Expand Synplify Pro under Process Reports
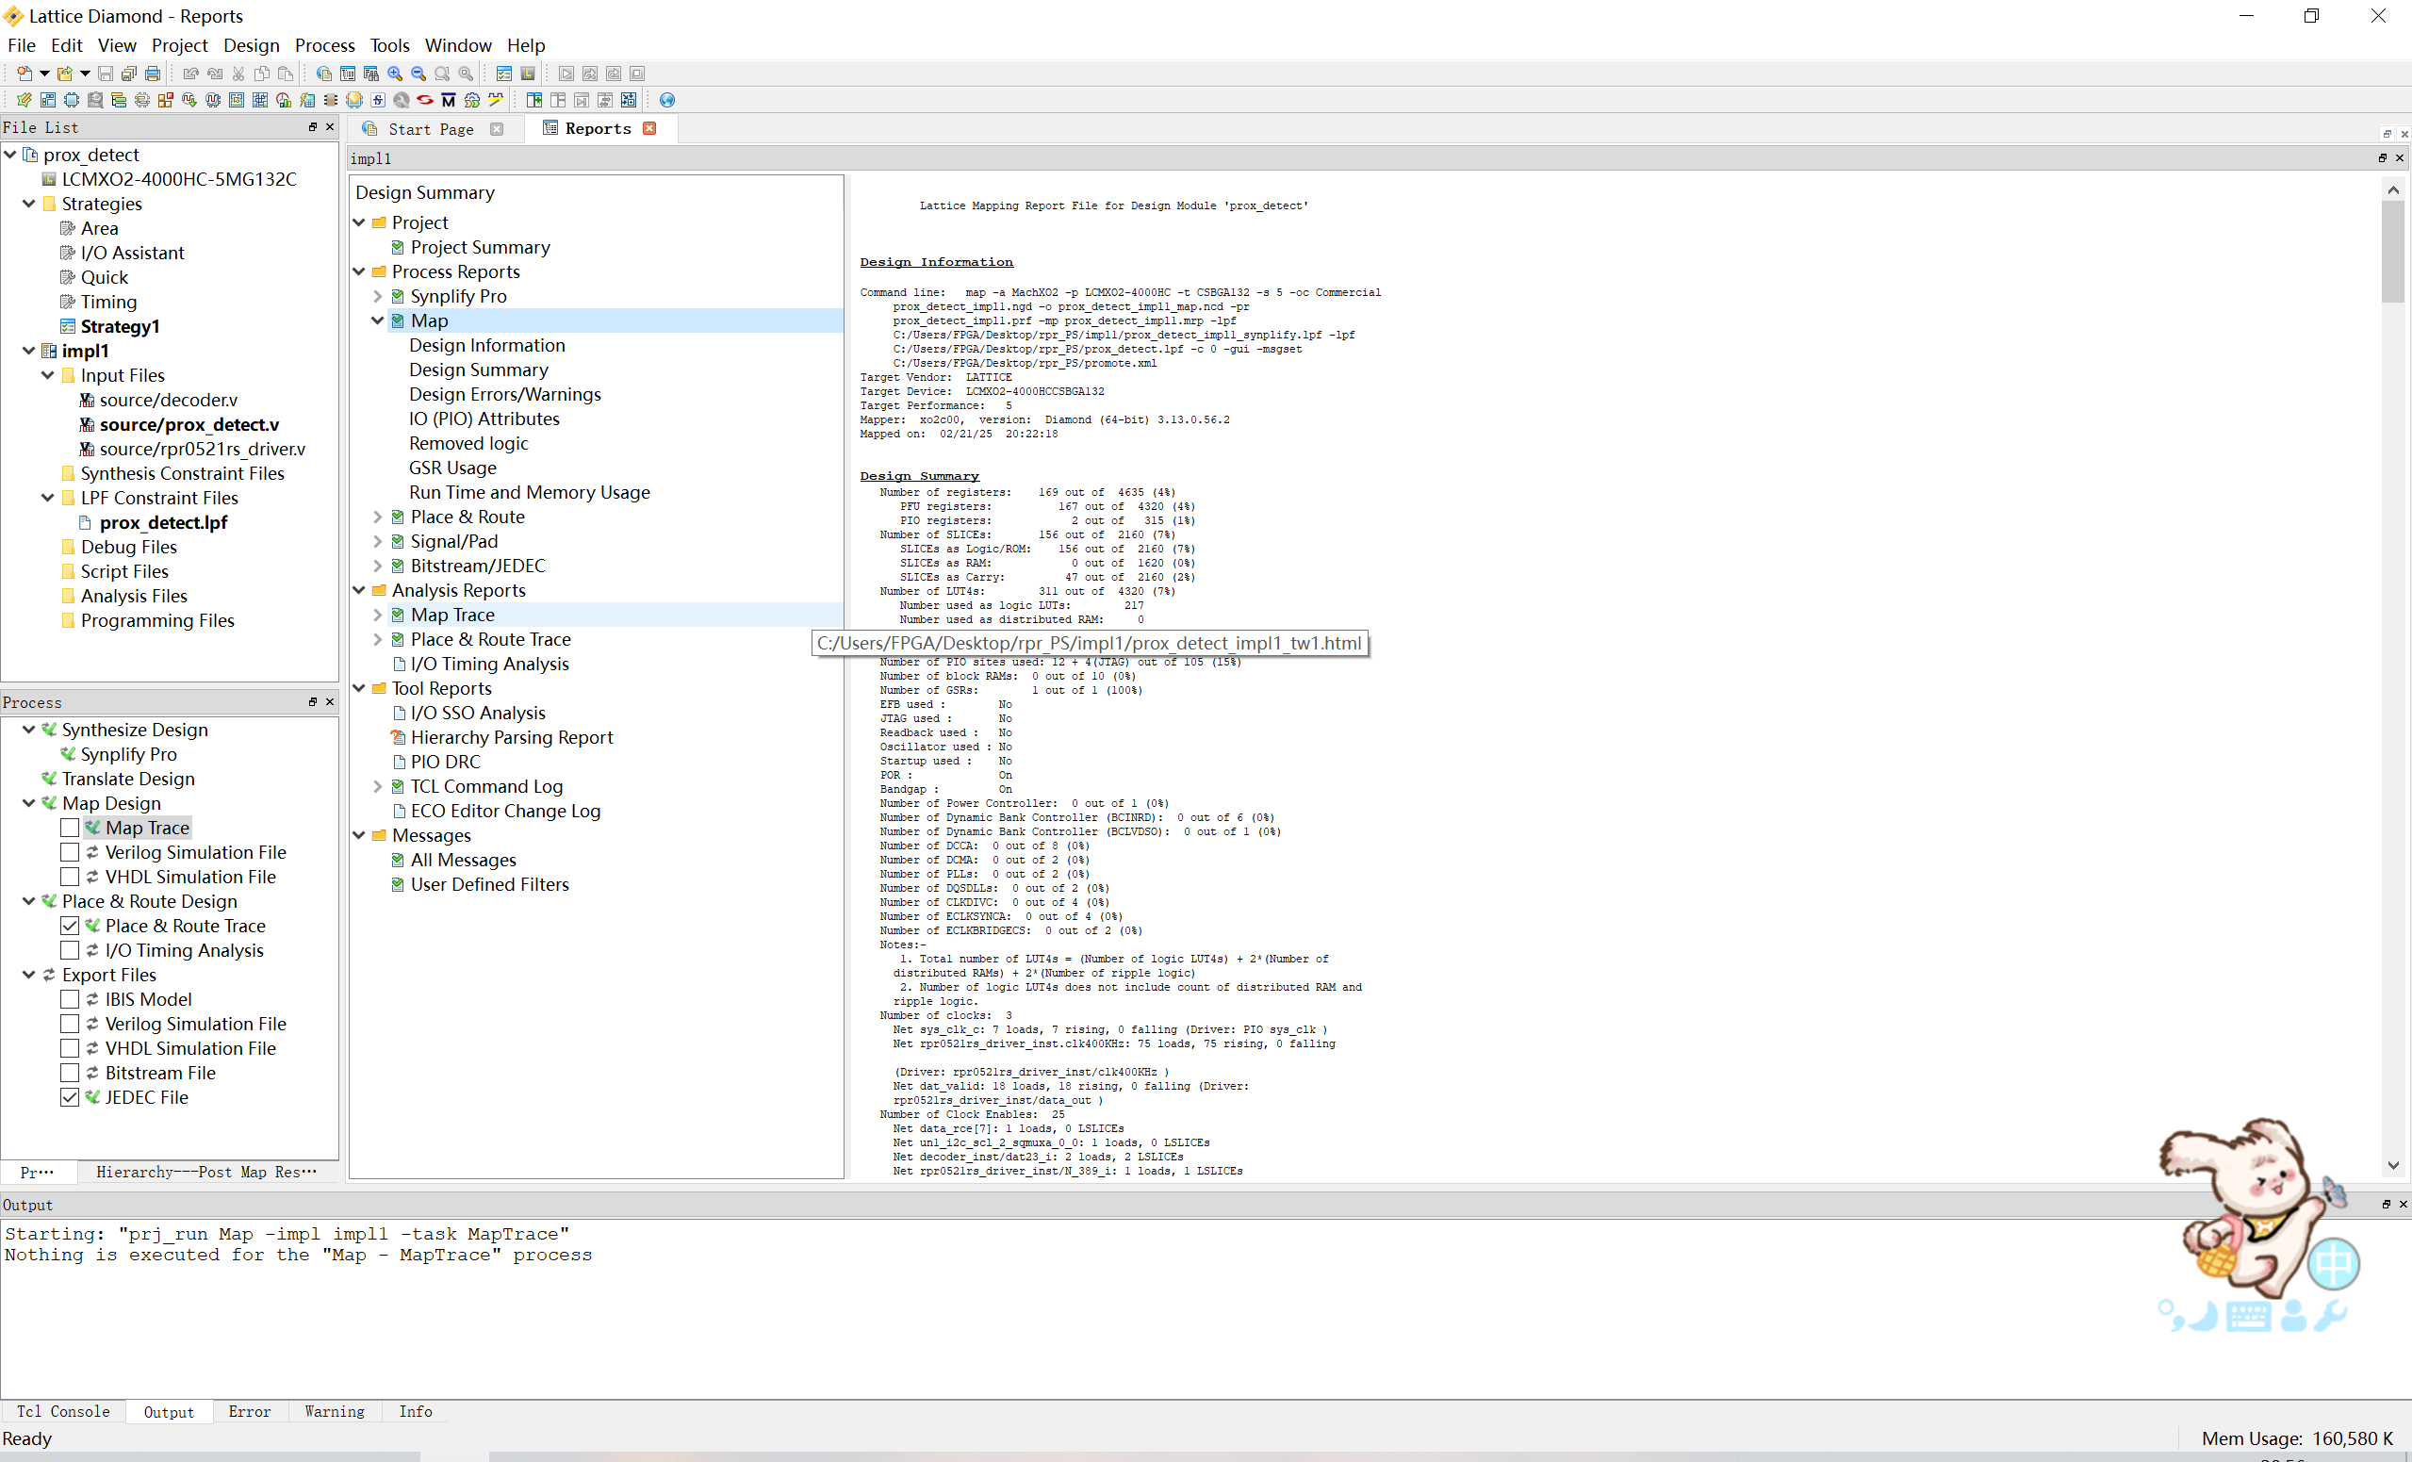2412x1462 pixels. [x=378, y=296]
